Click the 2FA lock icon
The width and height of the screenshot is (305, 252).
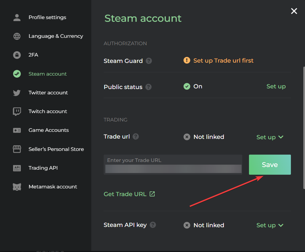coord(17,55)
